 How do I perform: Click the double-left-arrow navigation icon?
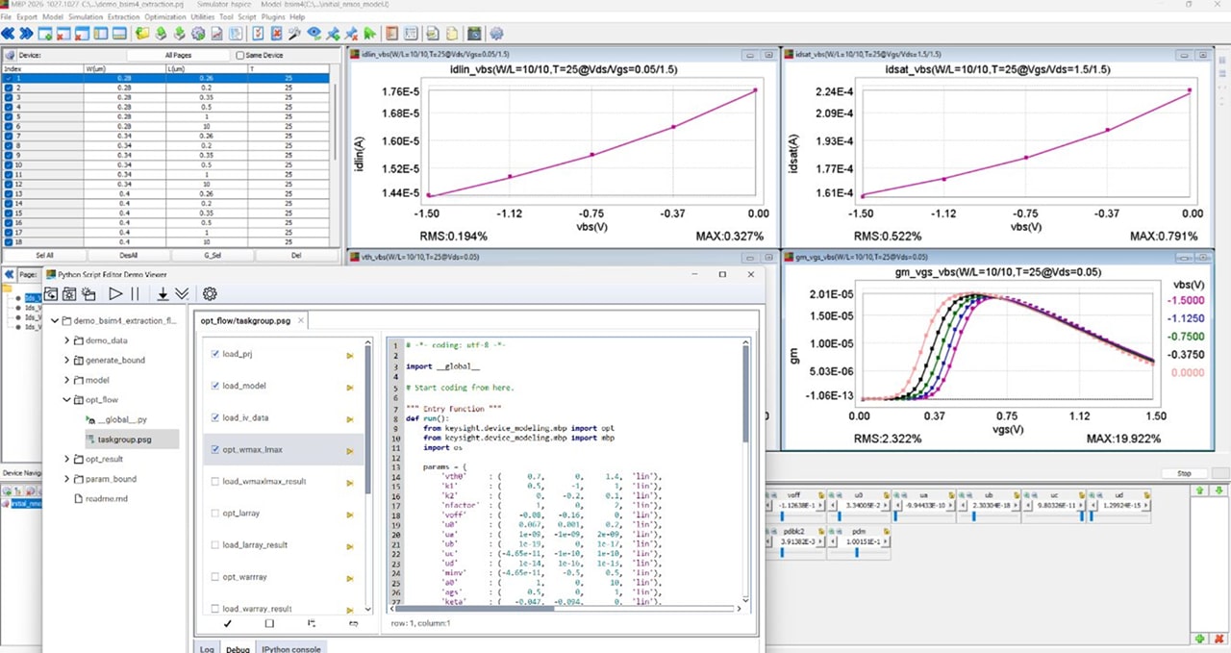[10, 33]
